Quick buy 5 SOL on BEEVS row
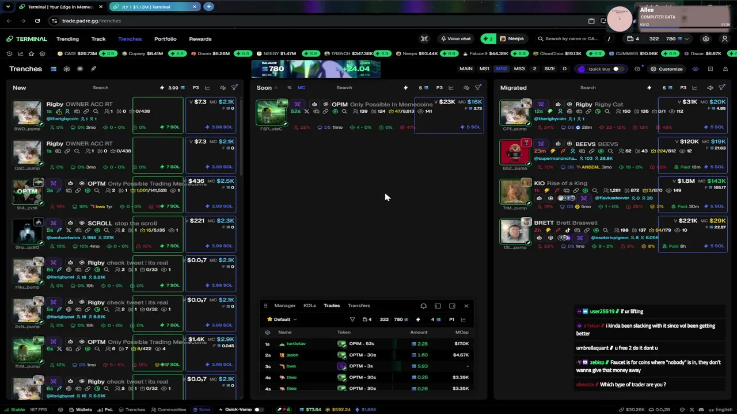737x414 pixels. [713, 167]
